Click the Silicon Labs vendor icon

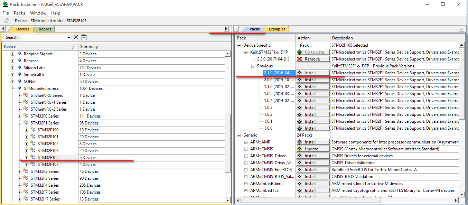tap(20, 67)
